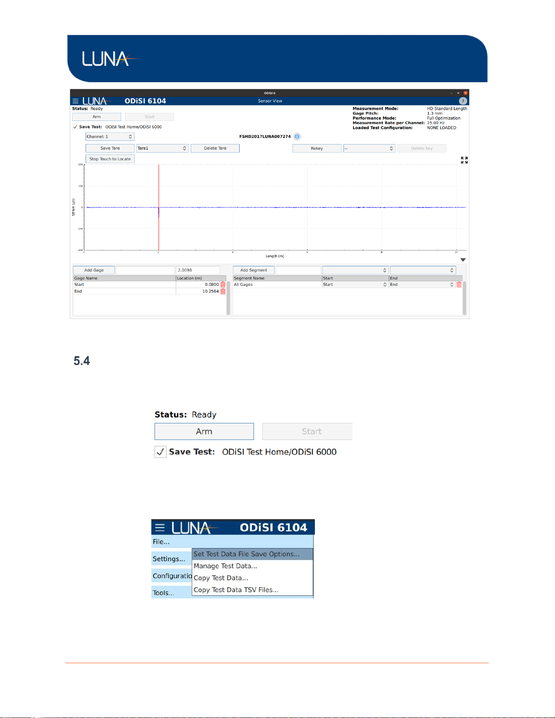Select Copy Test Data TSV Files...
Viewport: 555px width, 718px height.
[252, 590]
